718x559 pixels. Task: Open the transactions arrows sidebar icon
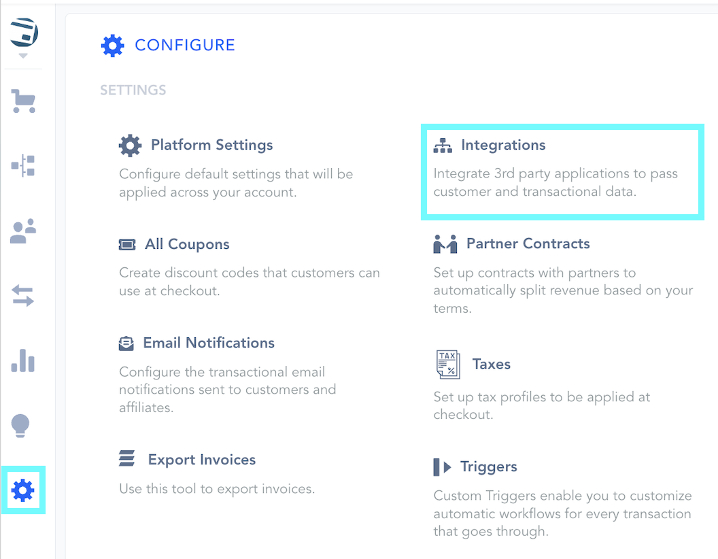23,296
